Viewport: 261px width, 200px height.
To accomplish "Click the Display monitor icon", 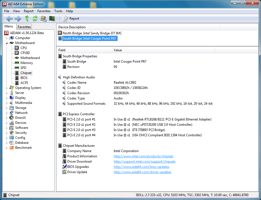I will coord(12,98).
